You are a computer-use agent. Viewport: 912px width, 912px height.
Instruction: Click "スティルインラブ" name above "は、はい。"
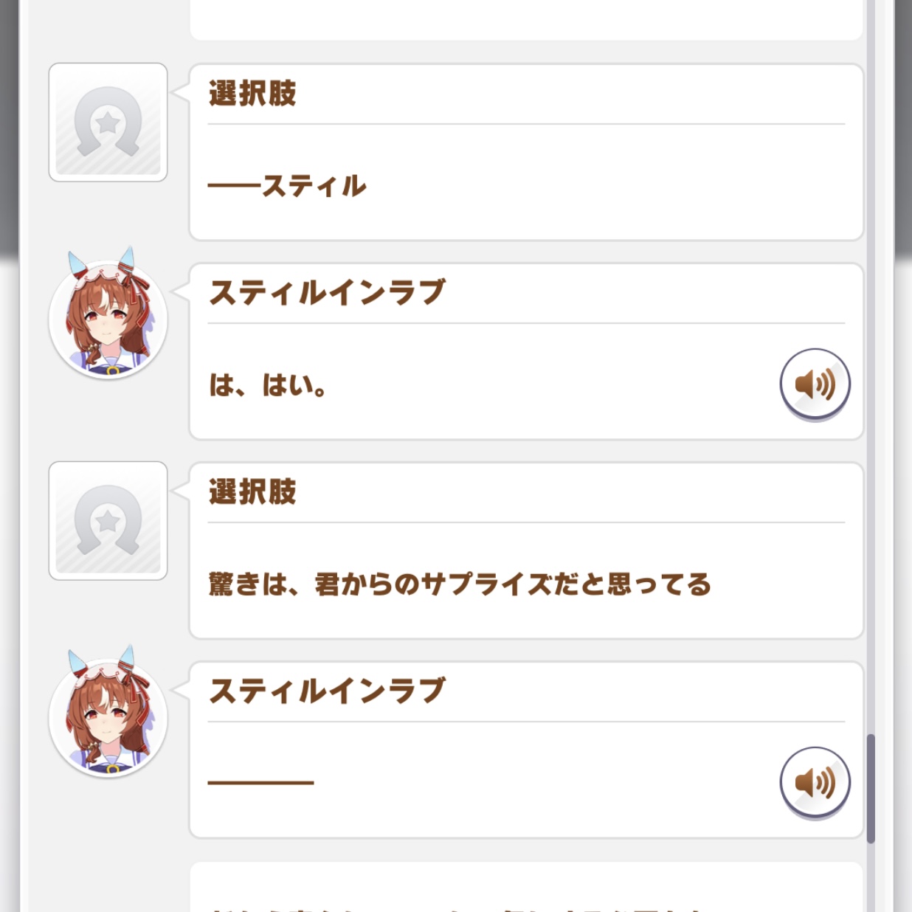click(x=327, y=293)
